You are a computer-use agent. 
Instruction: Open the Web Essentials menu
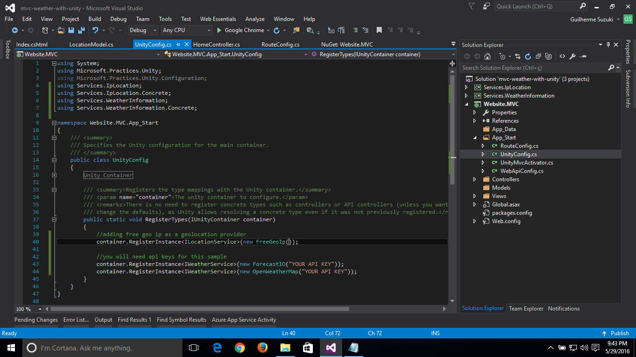pyautogui.click(x=218, y=19)
